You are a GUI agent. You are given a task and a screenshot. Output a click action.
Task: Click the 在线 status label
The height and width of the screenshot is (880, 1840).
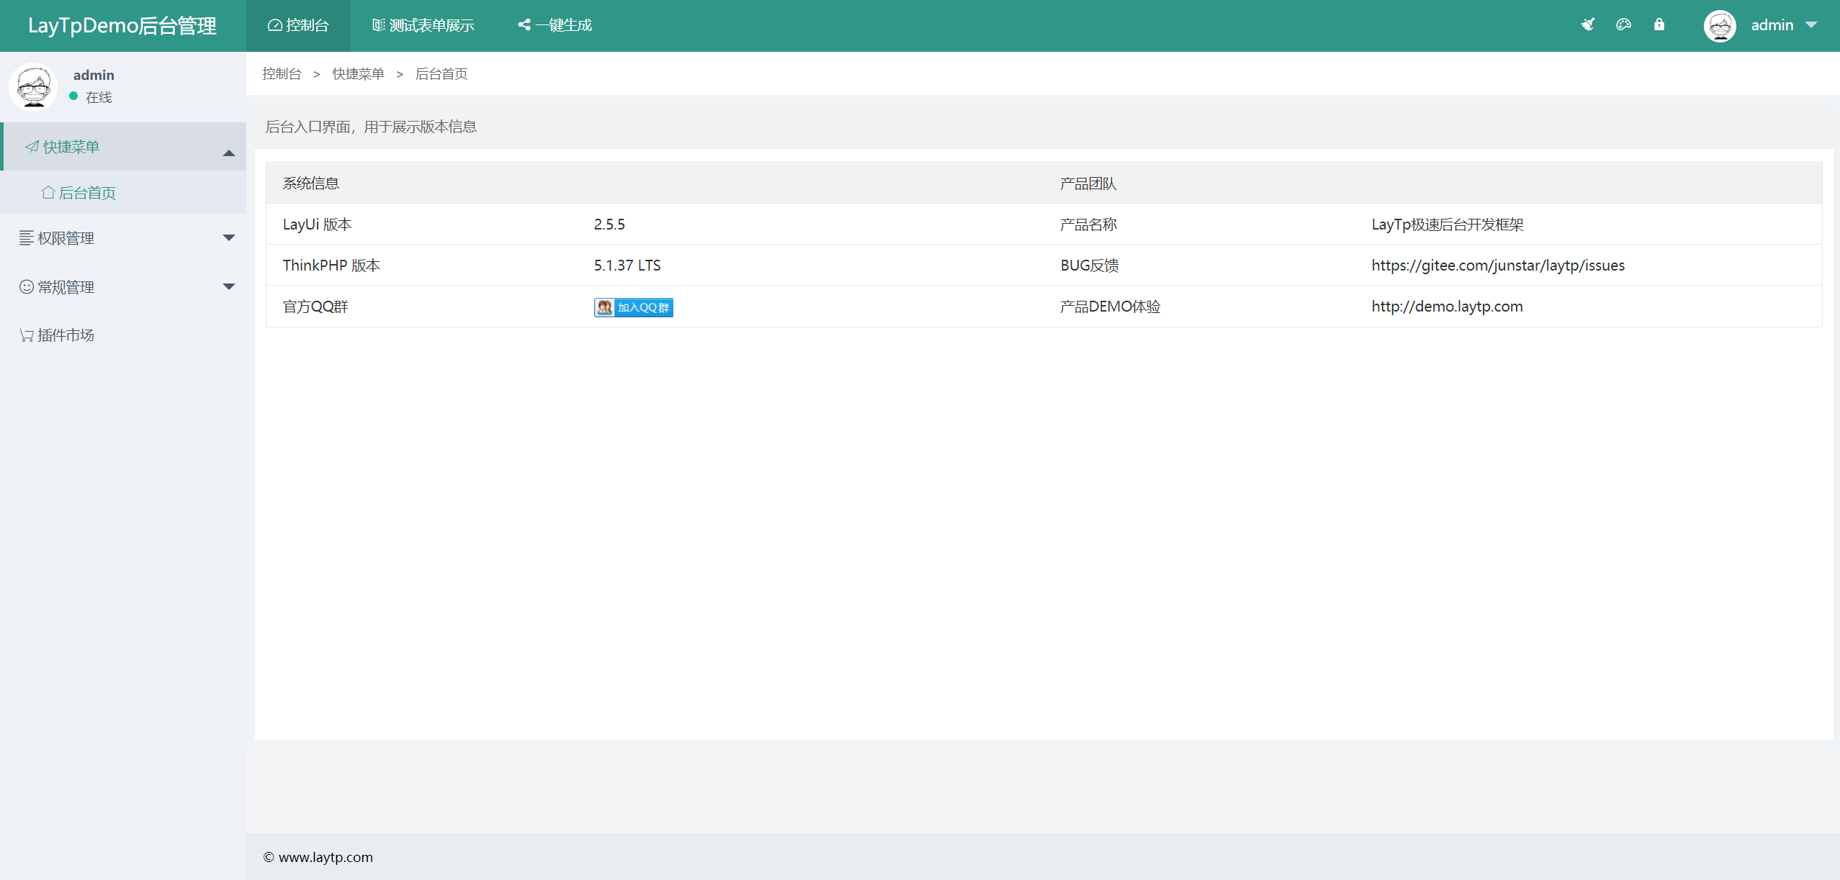[99, 97]
